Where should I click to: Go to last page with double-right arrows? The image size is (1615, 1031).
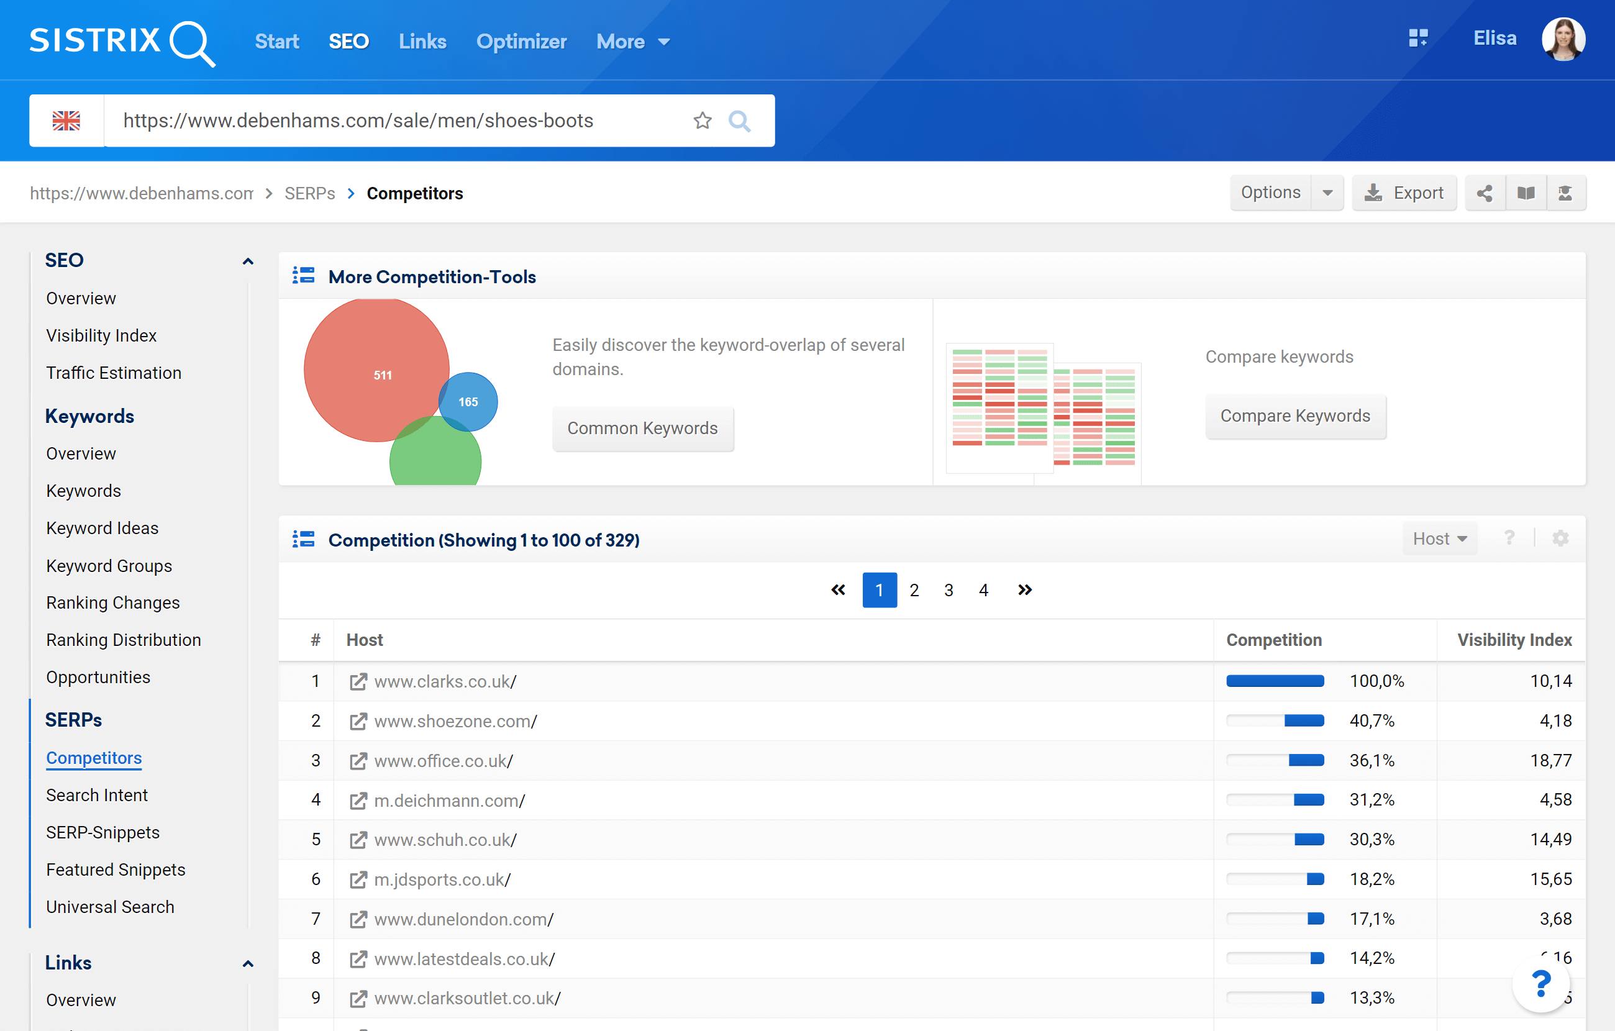coord(1024,589)
